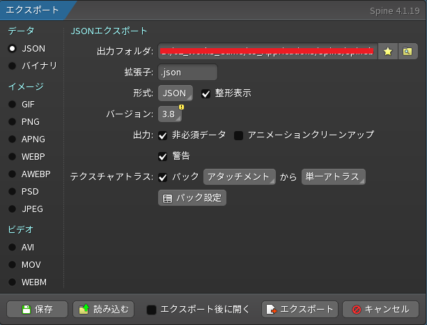Screen dimensions: 427x325
Task: Choose WEBP image export
Action: click(13, 156)
